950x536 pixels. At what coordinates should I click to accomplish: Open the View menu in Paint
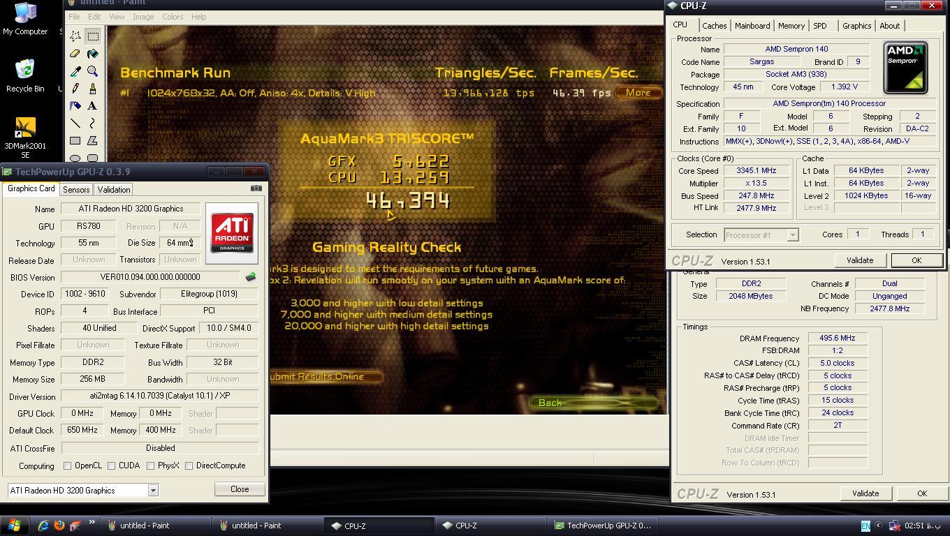click(x=117, y=17)
